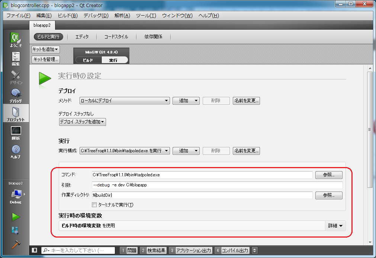This screenshot has height=258, width=376.
Task: Click run configuration 名前を変更... button
Action: point(246,151)
